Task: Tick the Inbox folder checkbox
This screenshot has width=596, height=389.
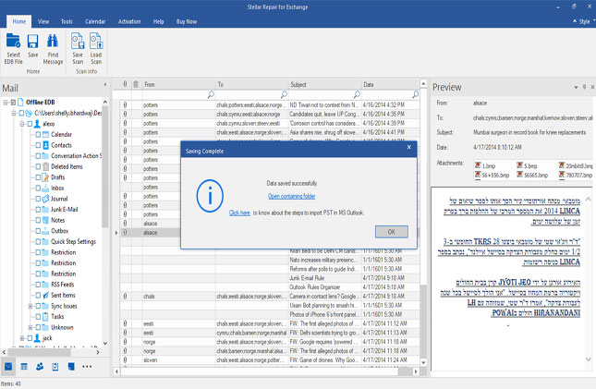Action: 38,188
